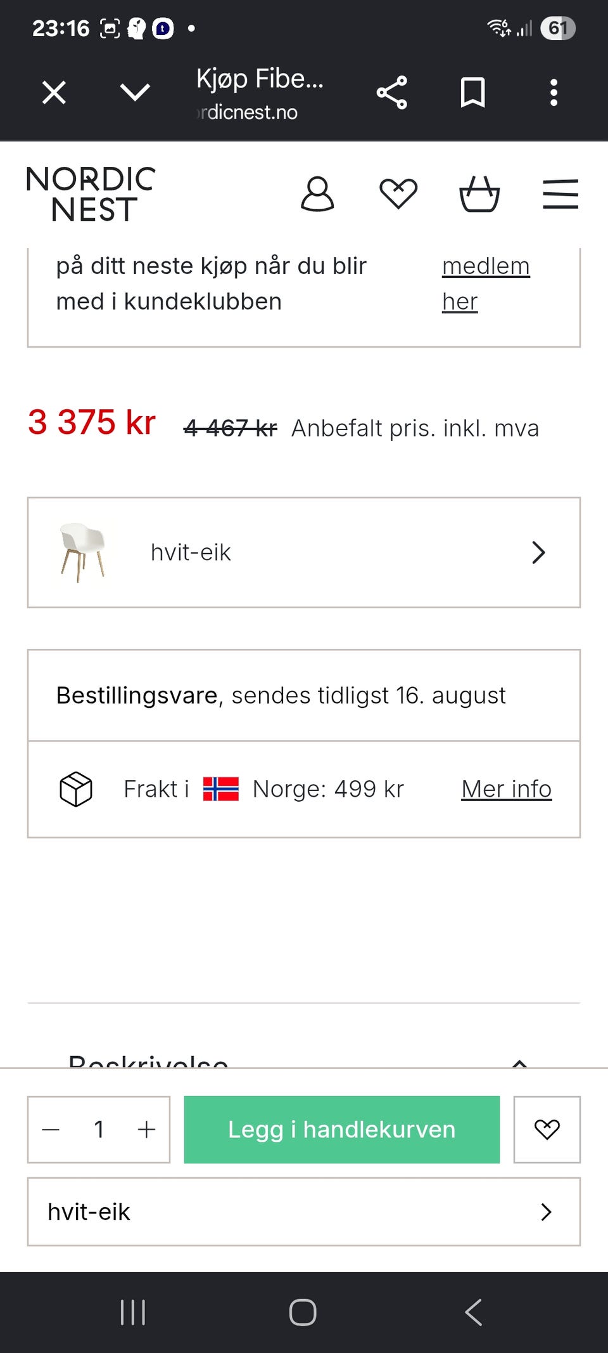Open the shopping basket icon
Screen dimensions: 608x1353
point(479,194)
